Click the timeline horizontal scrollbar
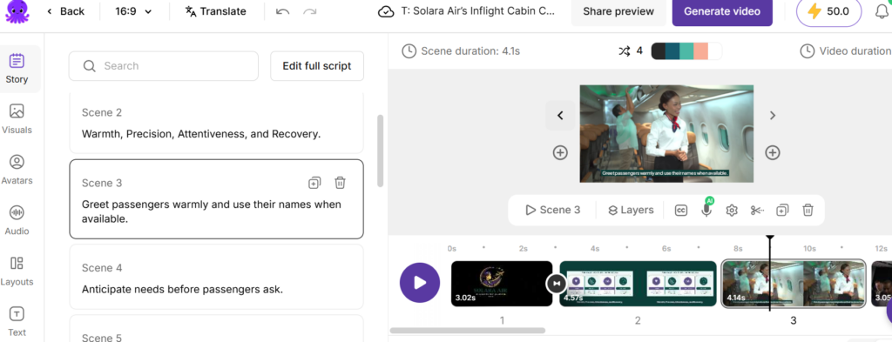The width and height of the screenshot is (892, 342). [x=468, y=330]
